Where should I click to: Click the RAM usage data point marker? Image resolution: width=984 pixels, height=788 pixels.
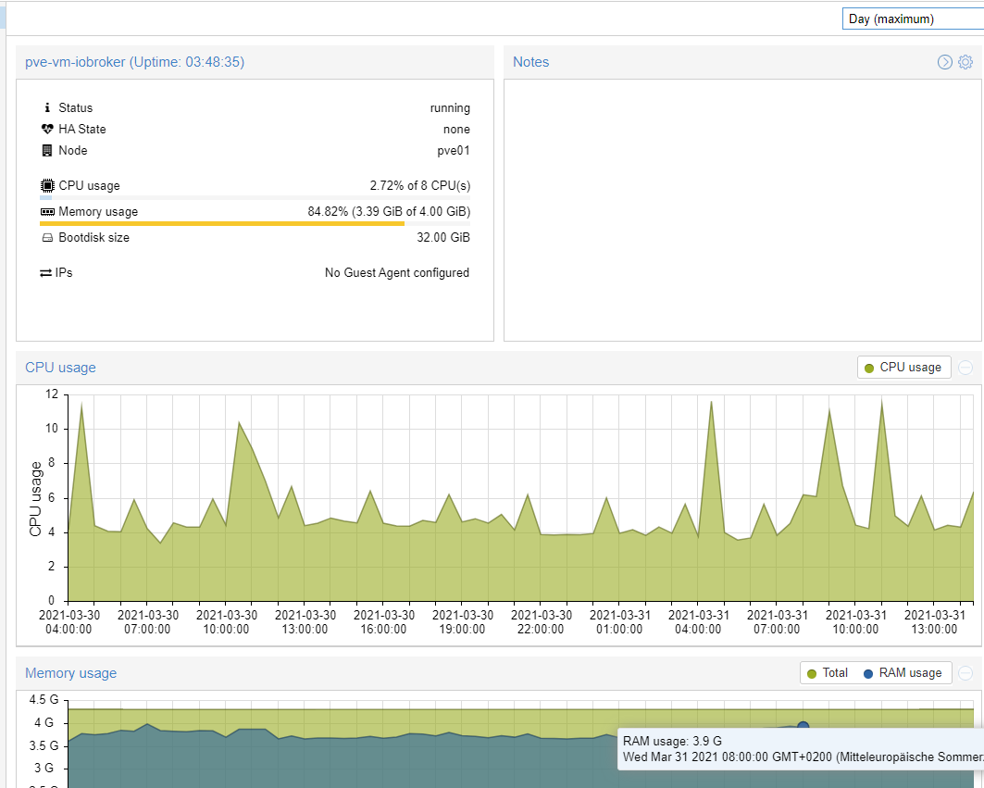[803, 727]
